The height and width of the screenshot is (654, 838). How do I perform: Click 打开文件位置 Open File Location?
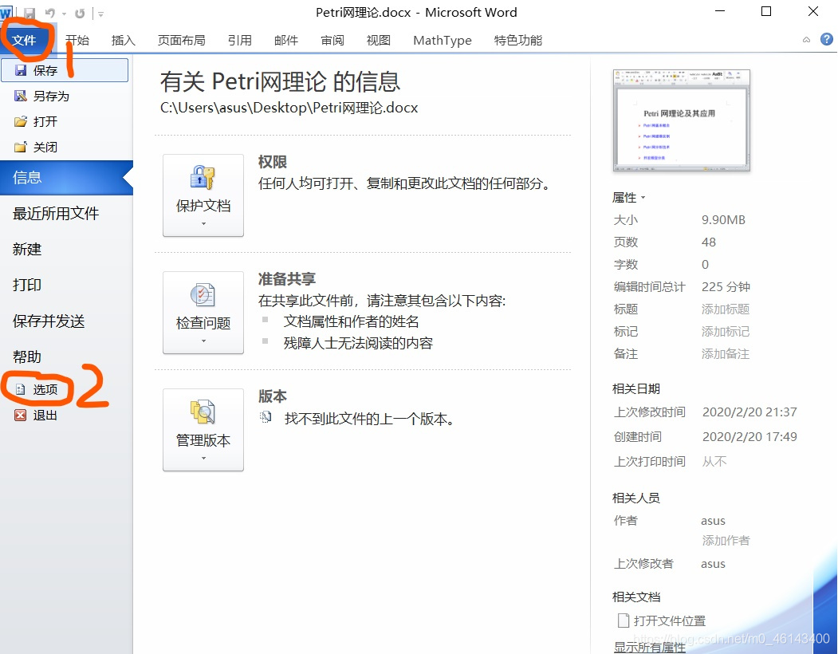(670, 621)
